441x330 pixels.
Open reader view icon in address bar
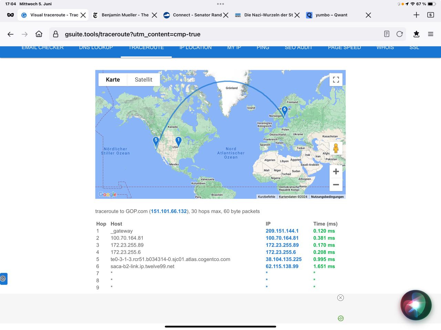387,34
